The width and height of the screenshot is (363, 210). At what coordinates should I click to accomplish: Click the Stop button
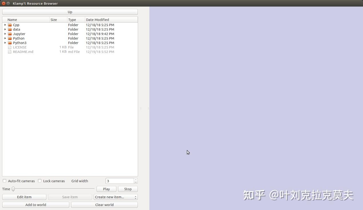coord(128,189)
